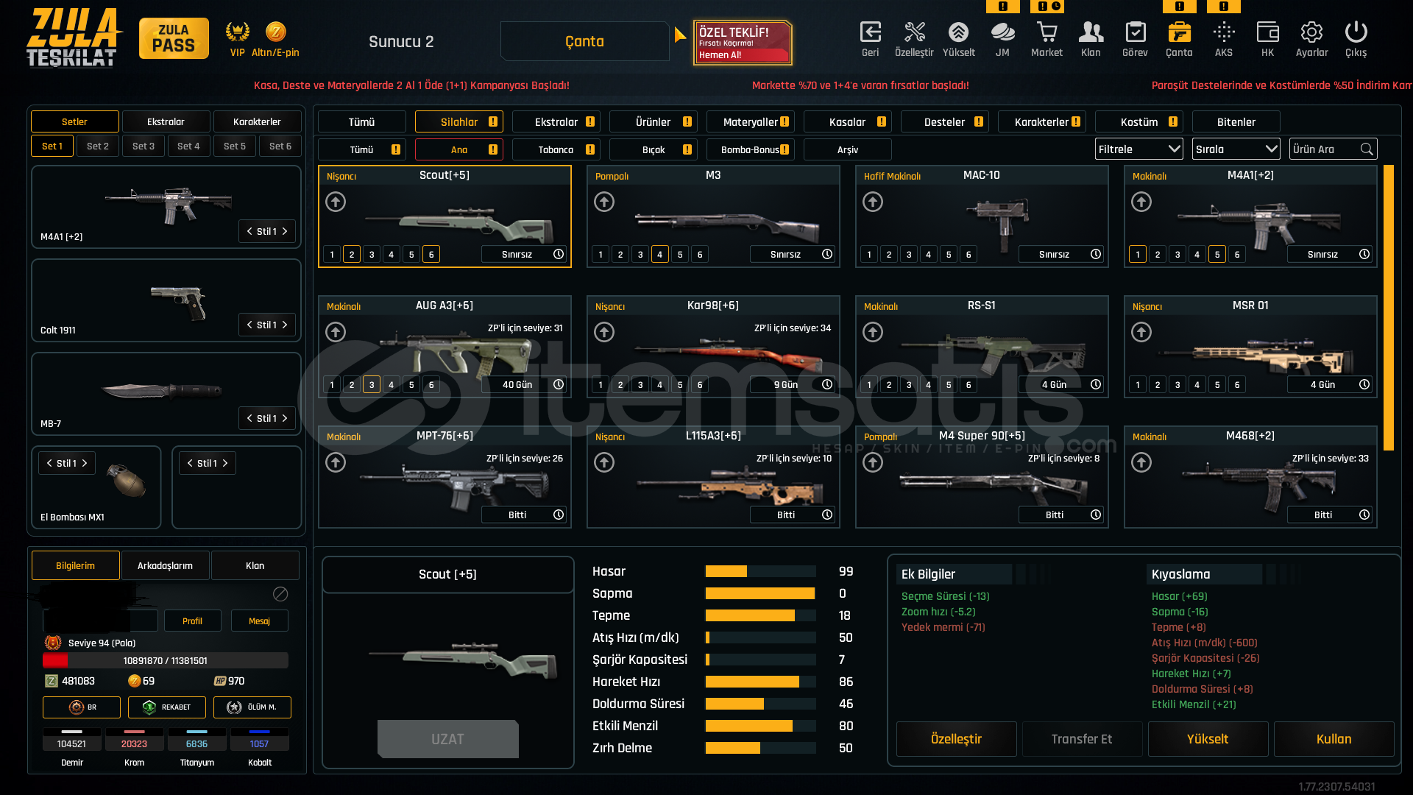Click the Tepme stat bar

pyautogui.click(x=760, y=615)
